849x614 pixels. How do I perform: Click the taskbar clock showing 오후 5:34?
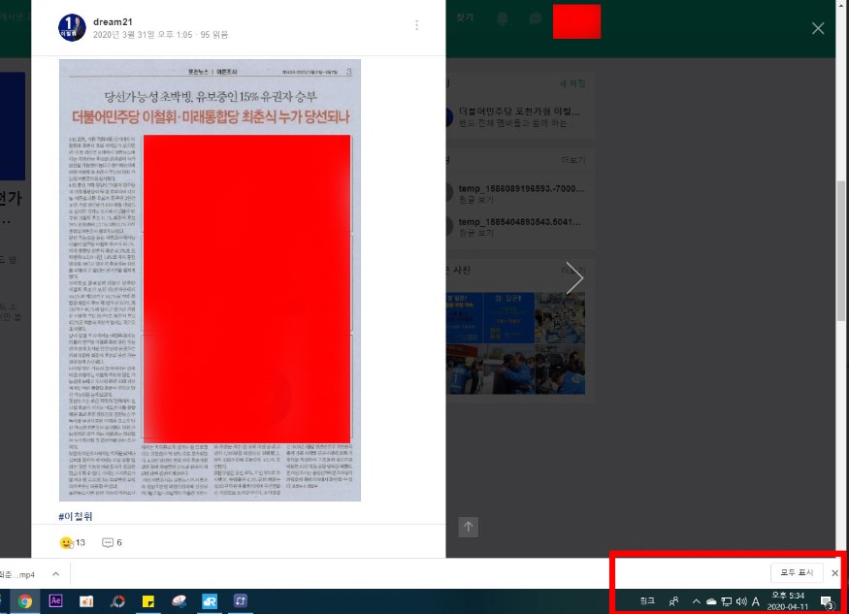coord(788,601)
